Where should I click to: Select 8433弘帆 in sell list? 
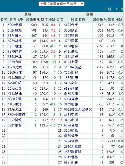pyautogui.click(x=71, y=115)
